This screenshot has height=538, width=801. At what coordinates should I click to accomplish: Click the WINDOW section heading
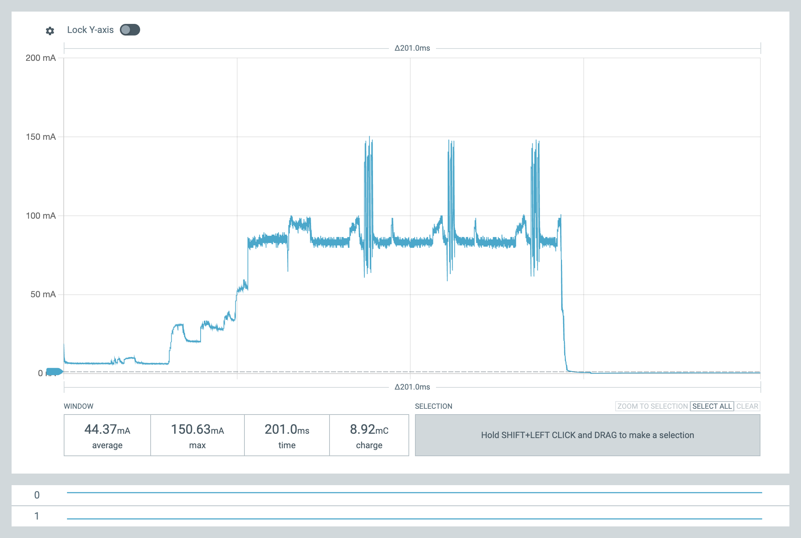79,406
